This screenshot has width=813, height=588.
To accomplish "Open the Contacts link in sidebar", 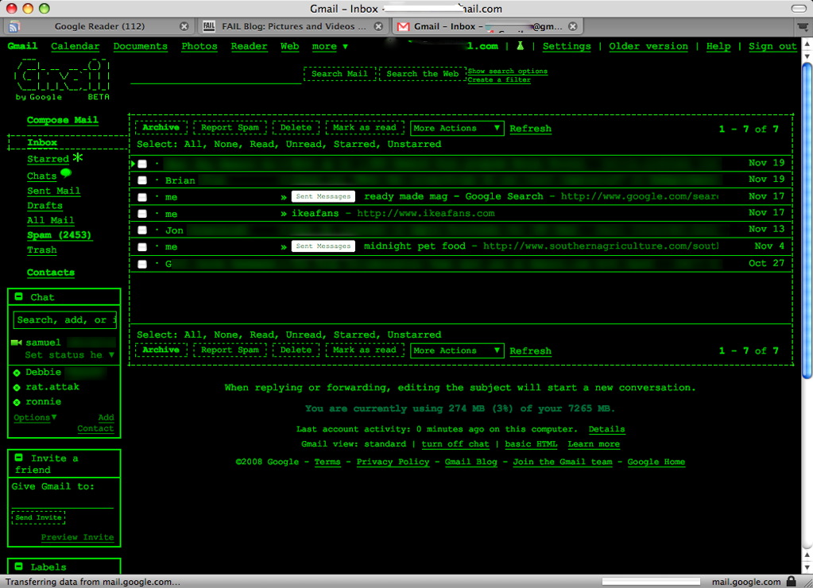I will [x=51, y=273].
